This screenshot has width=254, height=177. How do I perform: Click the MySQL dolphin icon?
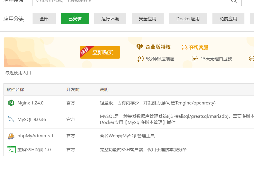click(x=11, y=119)
